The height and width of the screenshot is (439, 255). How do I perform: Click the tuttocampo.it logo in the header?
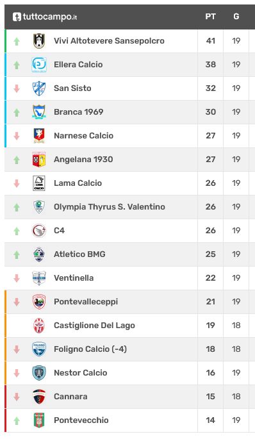45,17
